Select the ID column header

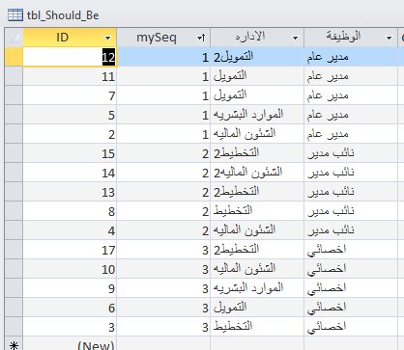click(x=70, y=38)
